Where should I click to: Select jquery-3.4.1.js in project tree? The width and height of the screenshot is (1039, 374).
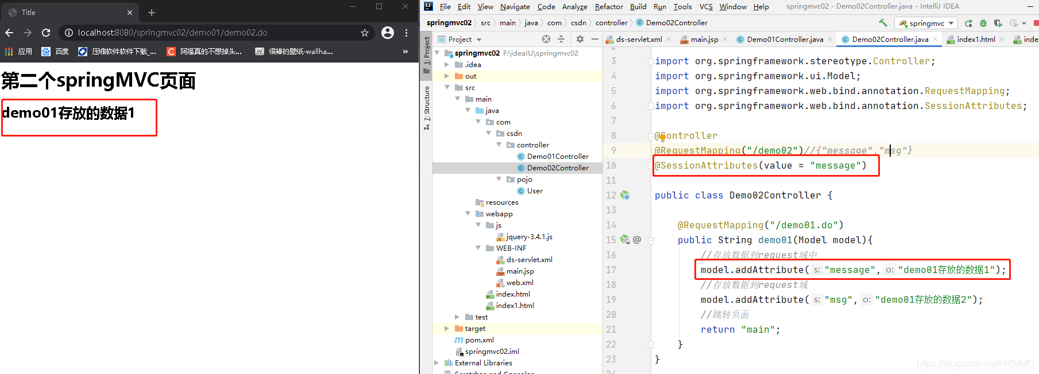[x=524, y=236]
